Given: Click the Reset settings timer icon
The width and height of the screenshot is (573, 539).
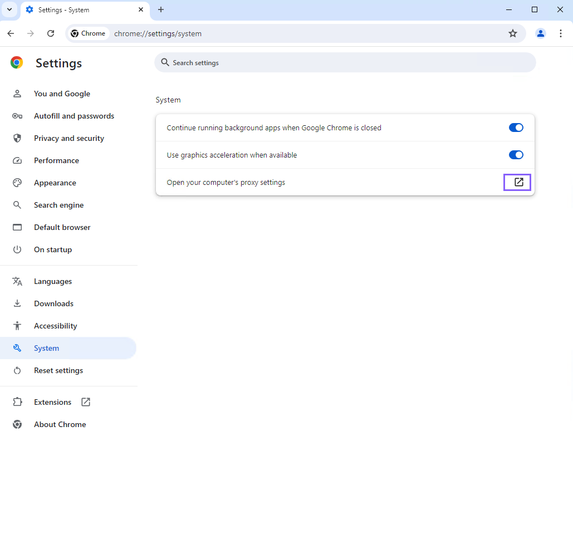Looking at the screenshot, I should coord(17,370).
